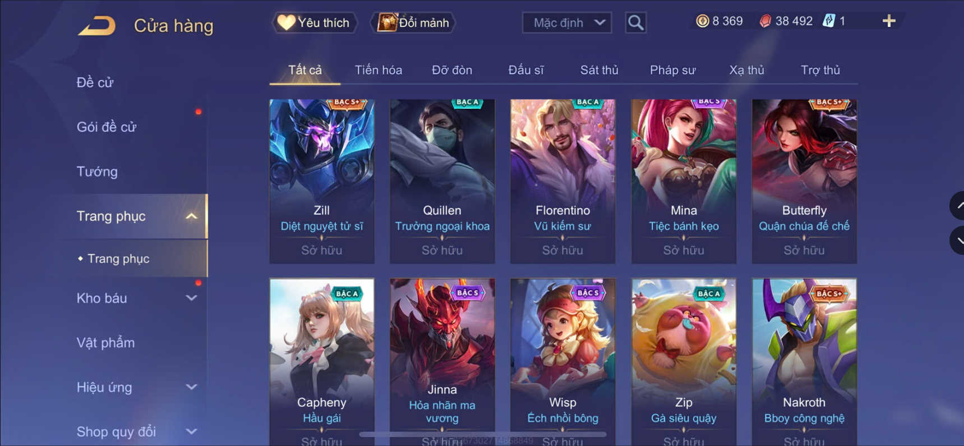Open the Mặc định sort dropdown
The image size is (964, 446).
tap(567, 23)
